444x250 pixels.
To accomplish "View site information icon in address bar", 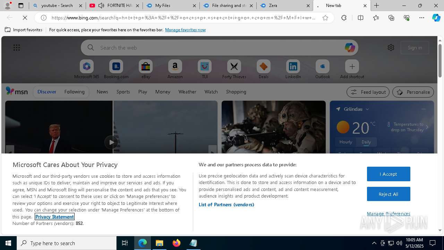I will click(44, 18).
